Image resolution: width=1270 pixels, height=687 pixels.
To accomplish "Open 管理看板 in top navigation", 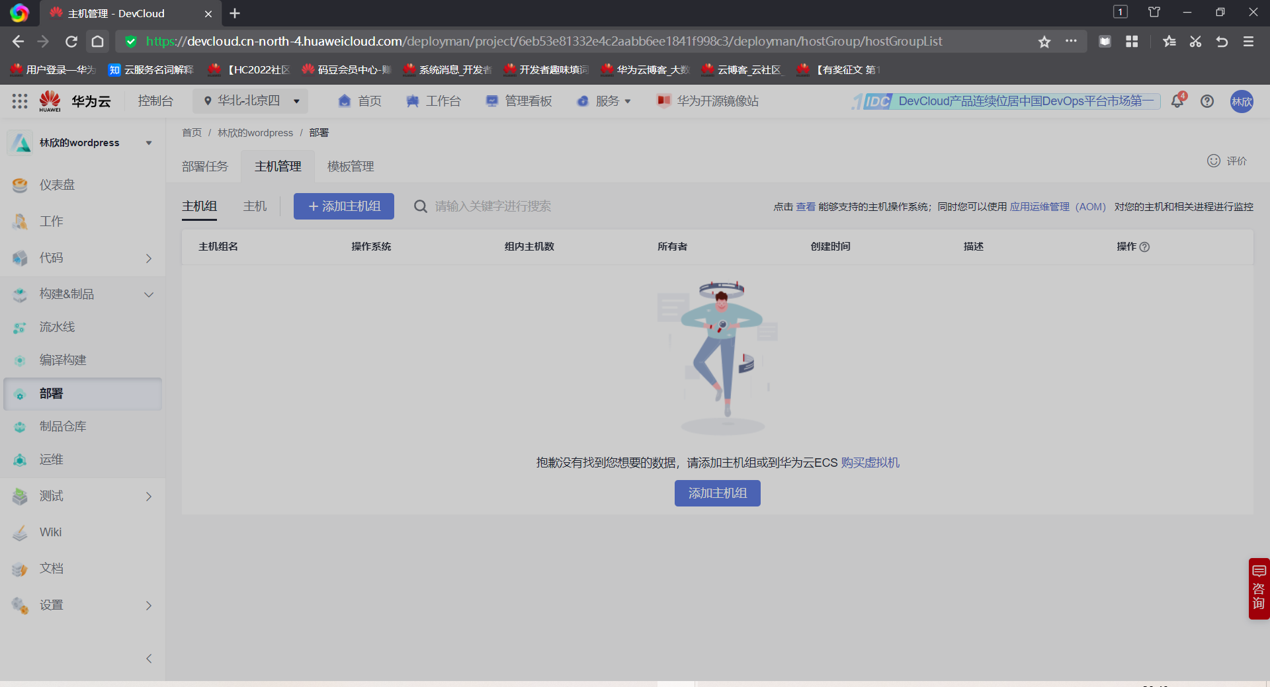I will [519, 101].
